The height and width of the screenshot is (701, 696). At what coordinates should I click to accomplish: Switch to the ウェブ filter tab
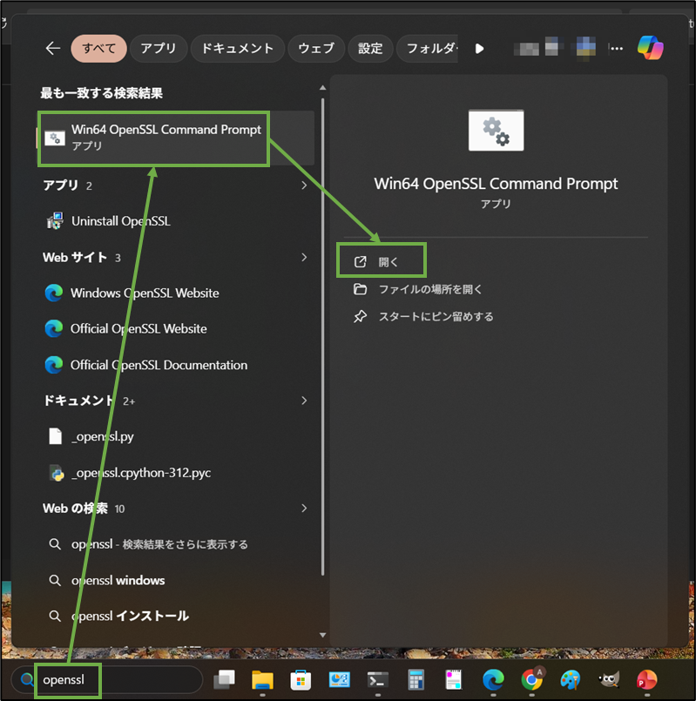316,48
